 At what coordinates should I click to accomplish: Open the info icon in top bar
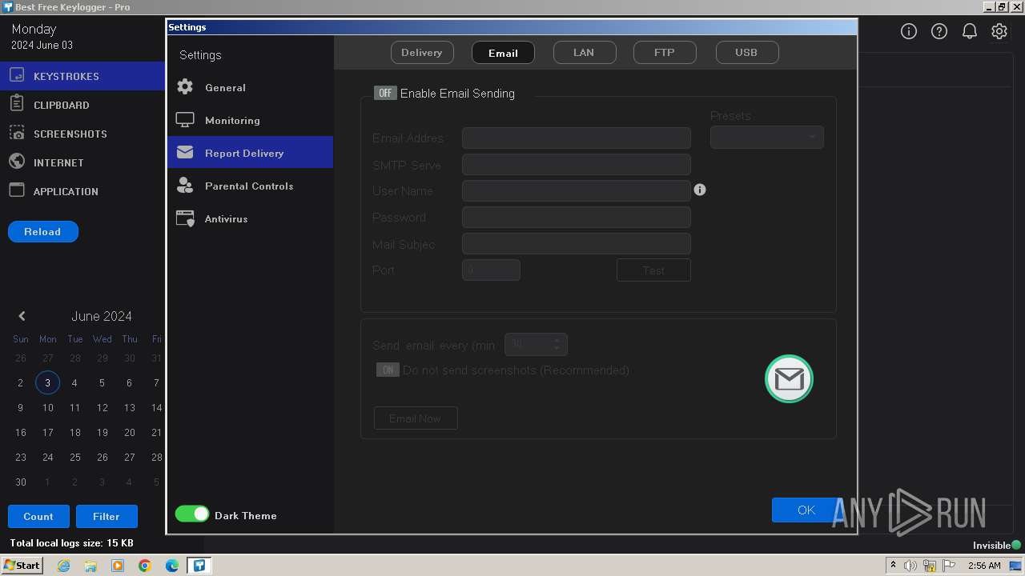(x=908, y=31)
